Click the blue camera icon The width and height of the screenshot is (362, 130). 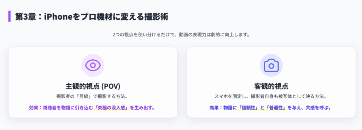click(271, 65)
